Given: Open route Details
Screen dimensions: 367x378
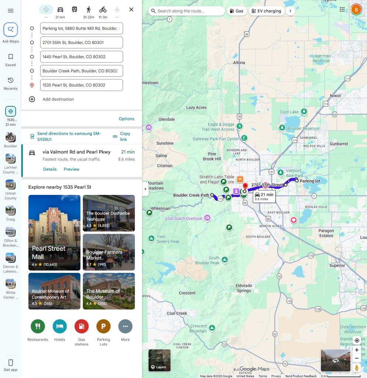Looking at the screenshot, I should (50, 169).
